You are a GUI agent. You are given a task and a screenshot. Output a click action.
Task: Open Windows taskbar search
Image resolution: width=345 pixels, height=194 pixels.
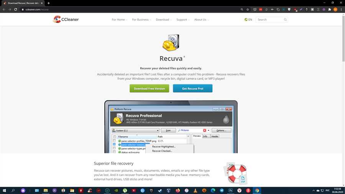click(x=13, y=191)
